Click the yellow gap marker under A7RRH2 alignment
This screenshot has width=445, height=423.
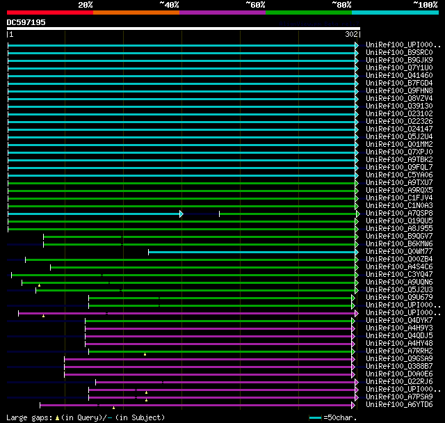click(145, 354)
